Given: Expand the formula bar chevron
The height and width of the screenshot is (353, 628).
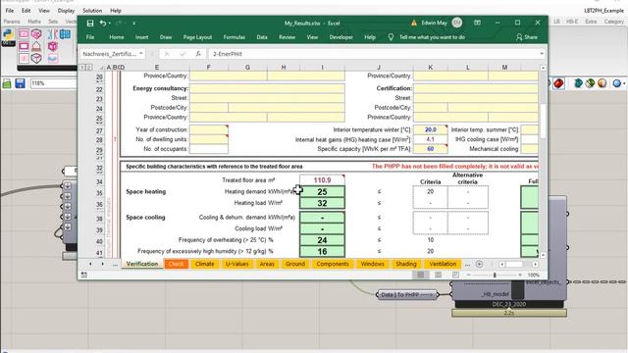Looking at the screenshot, I should [x=542, y=54].
